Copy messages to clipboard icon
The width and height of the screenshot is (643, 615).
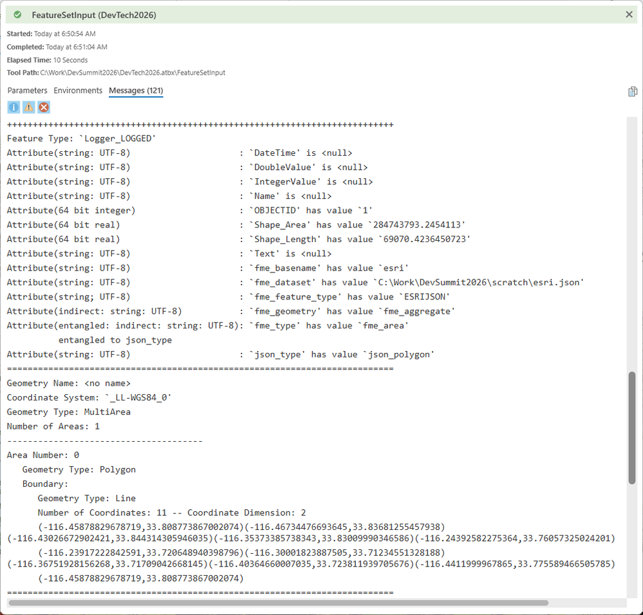(x=632, y=91)
